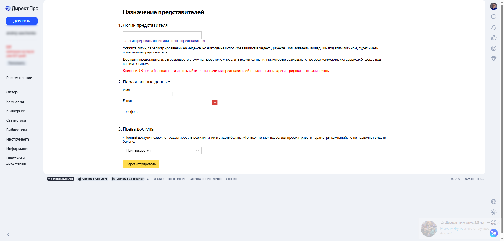
Task: Focus the E-mail input field
Action: pos(179,103)
